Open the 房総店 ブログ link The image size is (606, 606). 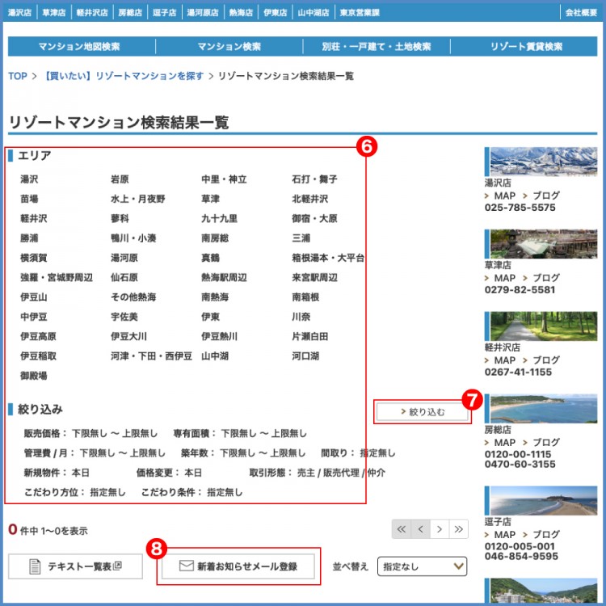click(x=545, y=443)
